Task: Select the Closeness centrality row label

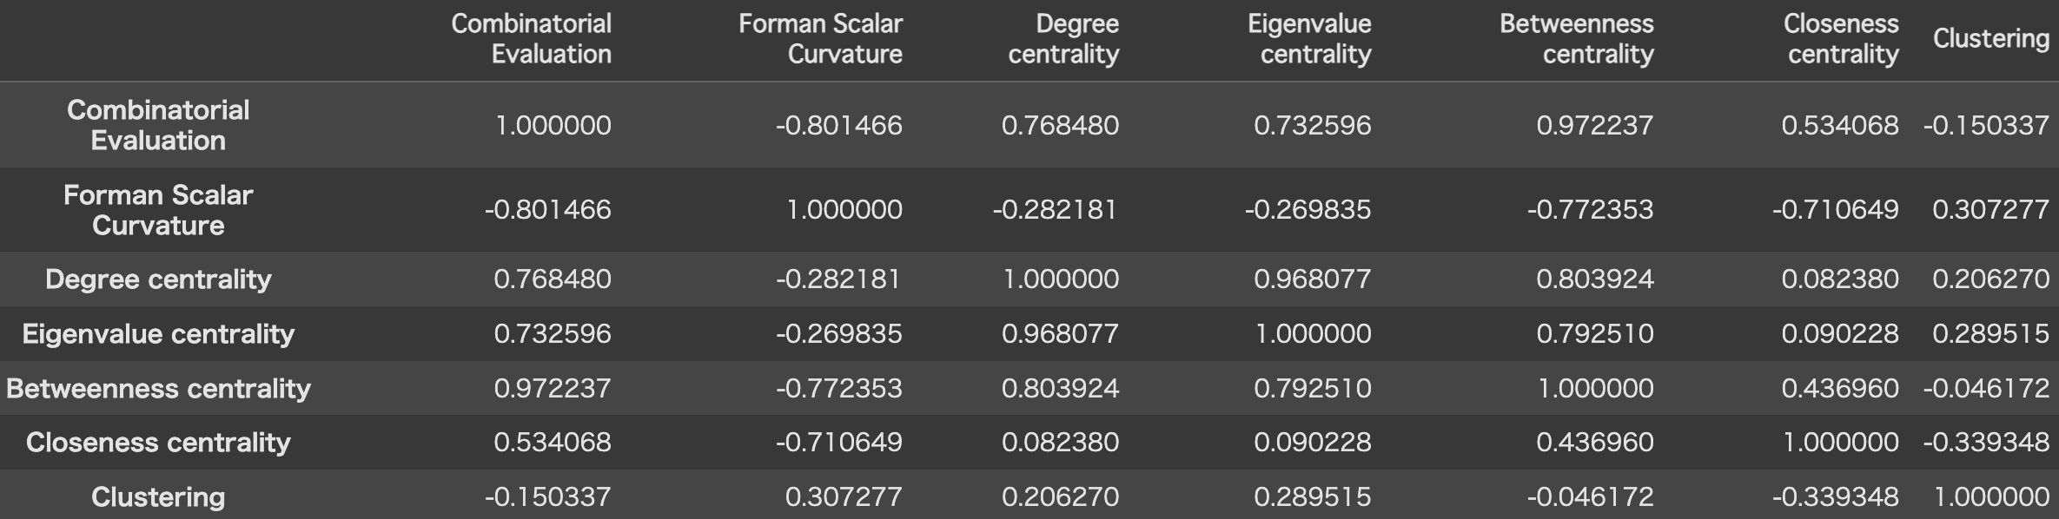Action: 158,443
